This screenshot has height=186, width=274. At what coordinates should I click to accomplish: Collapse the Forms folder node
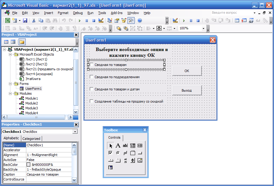(10, 84)
